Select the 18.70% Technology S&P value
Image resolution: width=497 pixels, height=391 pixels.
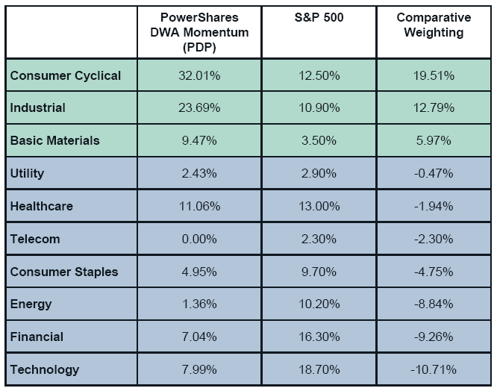[319, 369]
